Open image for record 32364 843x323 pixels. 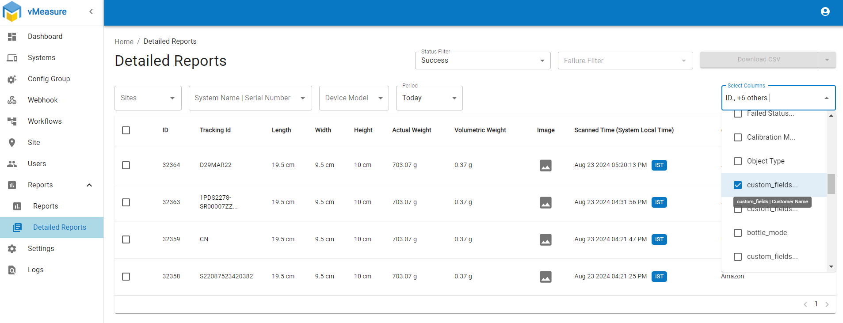click(x=545, y=165)
